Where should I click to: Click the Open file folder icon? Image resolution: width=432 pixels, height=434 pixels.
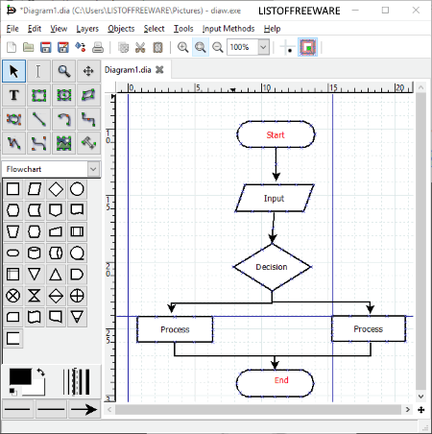click(x=29, y=47)
